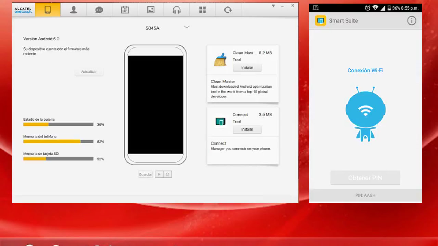Image resolution: width=438 pixels, height=246 pixels.
Task: Click the Actualizar firmware button
Action: click(89, 72)
